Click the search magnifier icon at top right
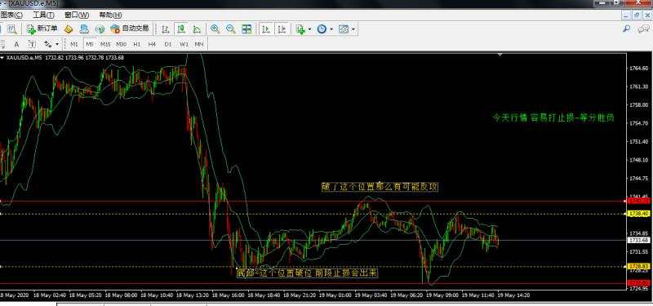 coord(626,29)
